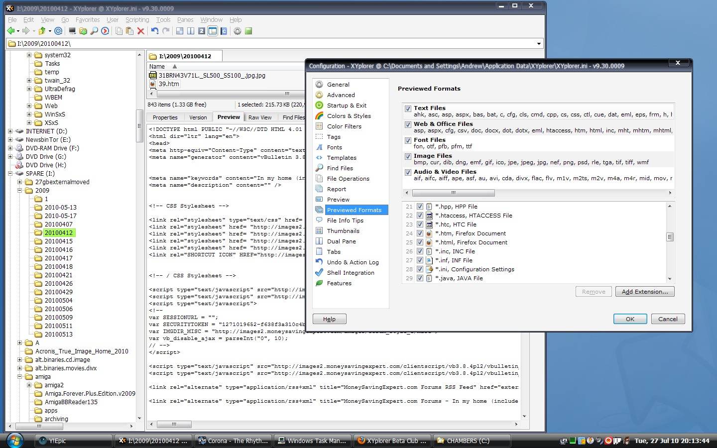The height and width of the screenshot is (448, 717).
Task: Click the new folder toolbar icon
Action: pos(83,31)
